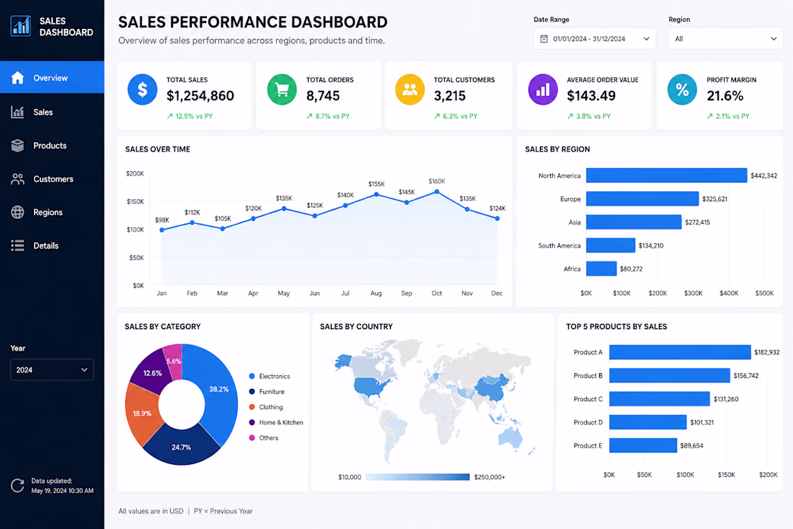This screenshot has width=793, height=529.
Task: Click the Total Customers yellow people icon
Action: [409, 89]
